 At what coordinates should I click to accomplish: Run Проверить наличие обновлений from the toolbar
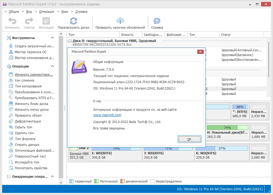pyautogui.click(x=120, y=23)
